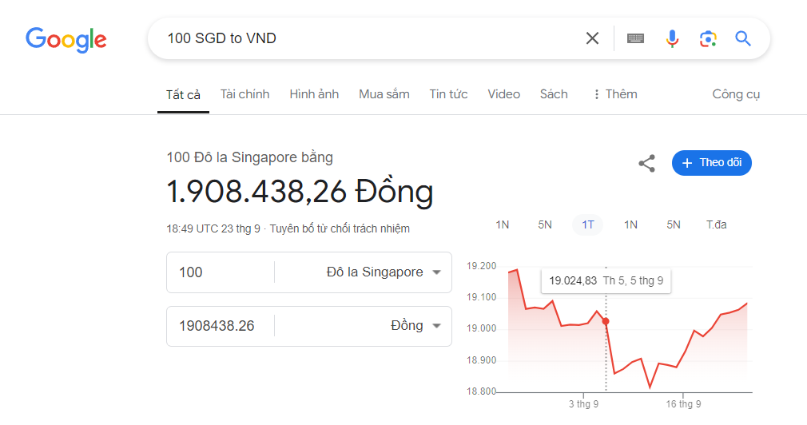
Task: Expand the Đô la Singapore currency dropdown
Action: pos(384,272)
